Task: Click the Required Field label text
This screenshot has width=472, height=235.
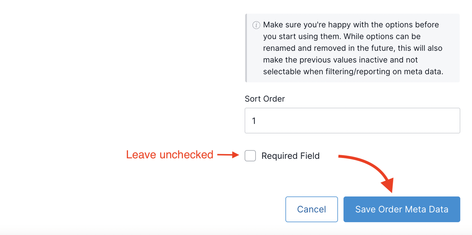Action: 290,156
